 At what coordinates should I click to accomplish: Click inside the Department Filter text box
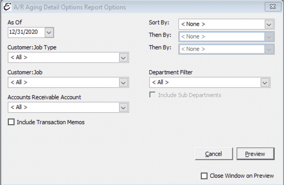point(205,83)
